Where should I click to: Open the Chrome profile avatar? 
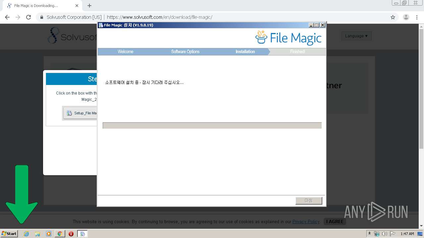coord(406,17)
